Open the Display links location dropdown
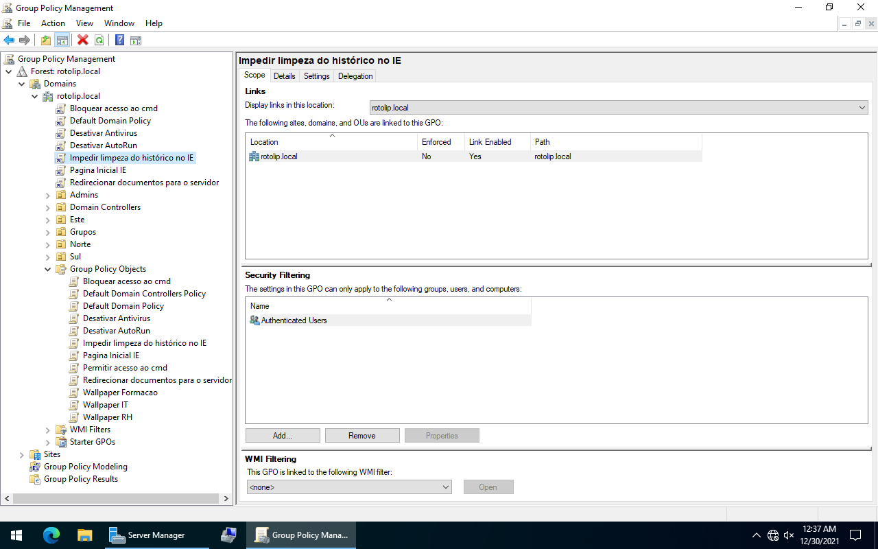This screenshot has width=878, height=549. click(862, 108)
